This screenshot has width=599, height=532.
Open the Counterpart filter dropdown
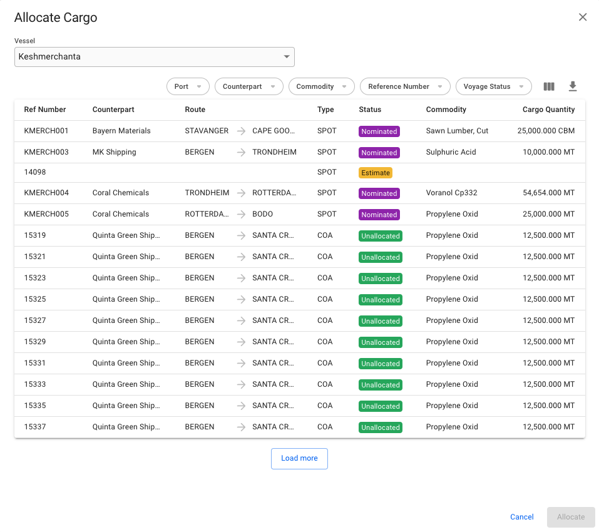pyautogui.click(x=248, y=86)
